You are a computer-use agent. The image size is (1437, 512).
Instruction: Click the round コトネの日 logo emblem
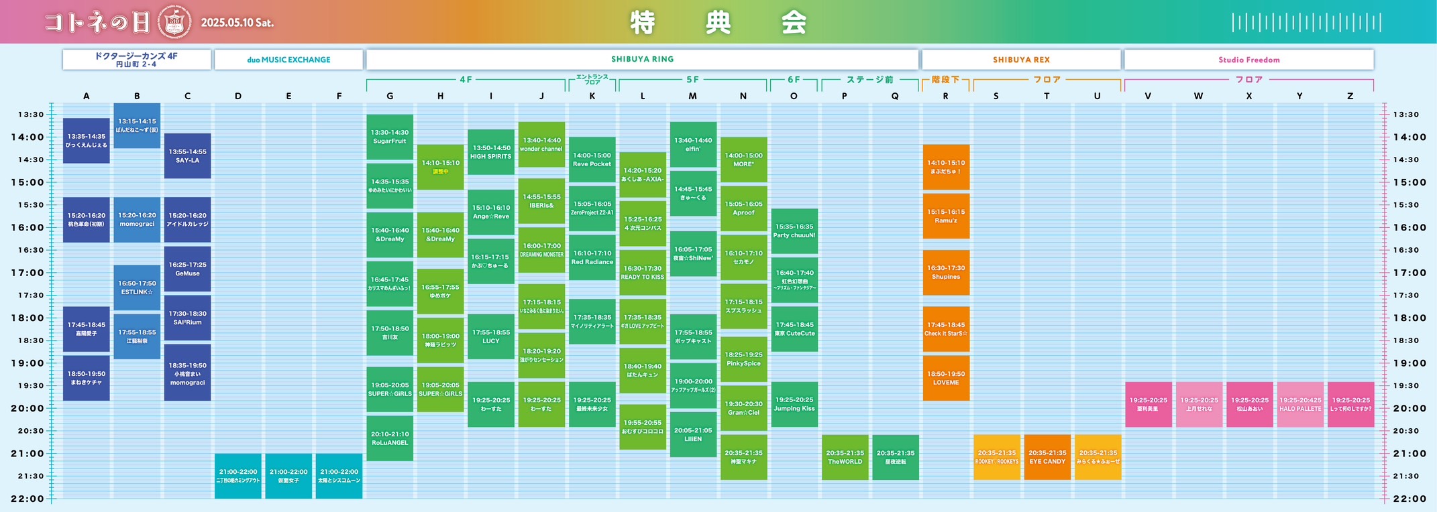click(x=174, y=22)
